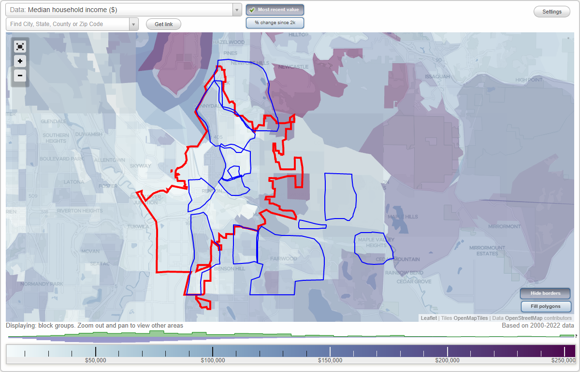Viewport: 580px width, 372px height.
Task: Toggle Fill polygons option
Action: (546, 306)
